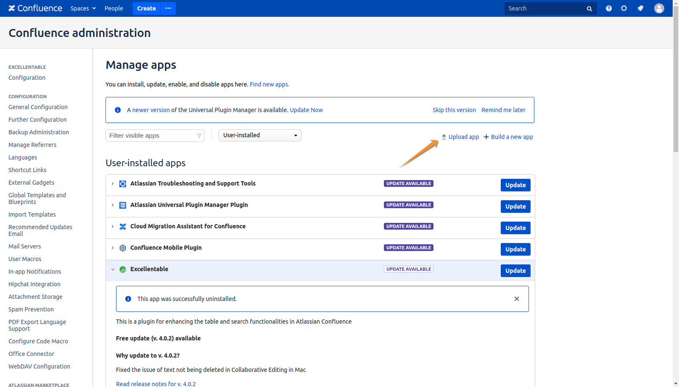The width and height of the screenshot is (679, 387).
Task: Open the create more options ellipsis
Action: click(x=168, y=8)
